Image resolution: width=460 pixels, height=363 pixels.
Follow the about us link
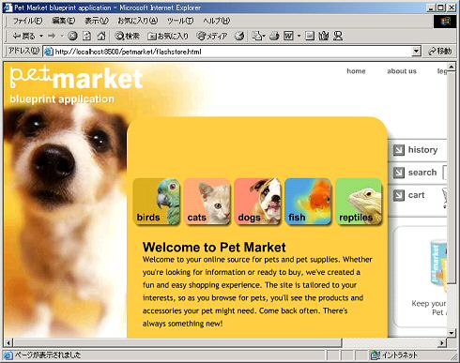402,71
